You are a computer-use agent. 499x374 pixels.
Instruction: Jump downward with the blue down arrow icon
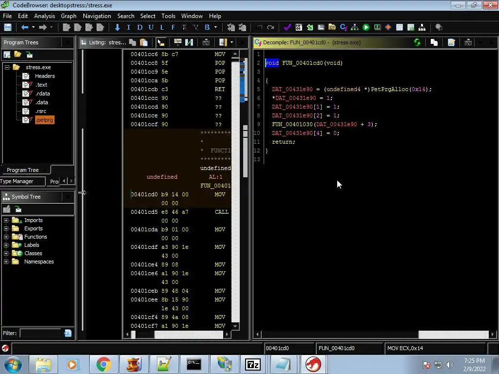(117, 27)
